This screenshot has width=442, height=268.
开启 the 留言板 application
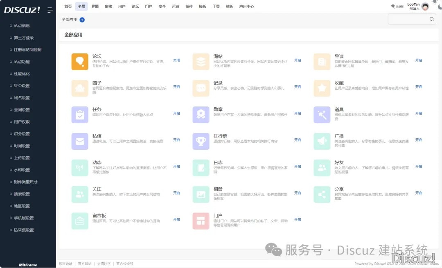(176, 219)
